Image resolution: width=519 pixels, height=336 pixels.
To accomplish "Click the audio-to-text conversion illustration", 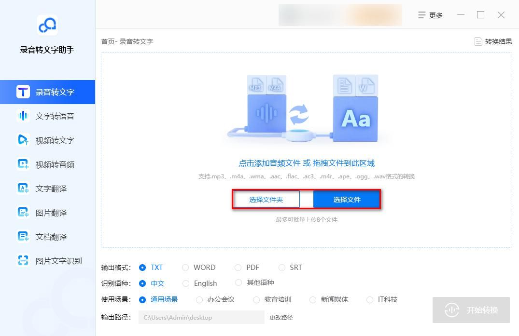I will [x=302, y=110].
